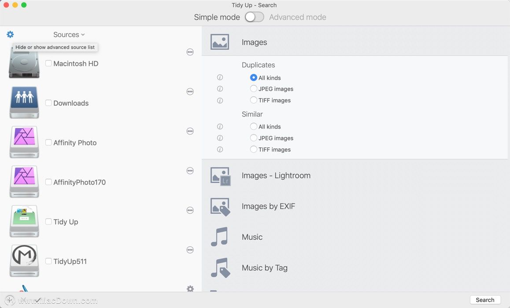
Task: Click the info icon for Similar All kinds
Action: 220,126
